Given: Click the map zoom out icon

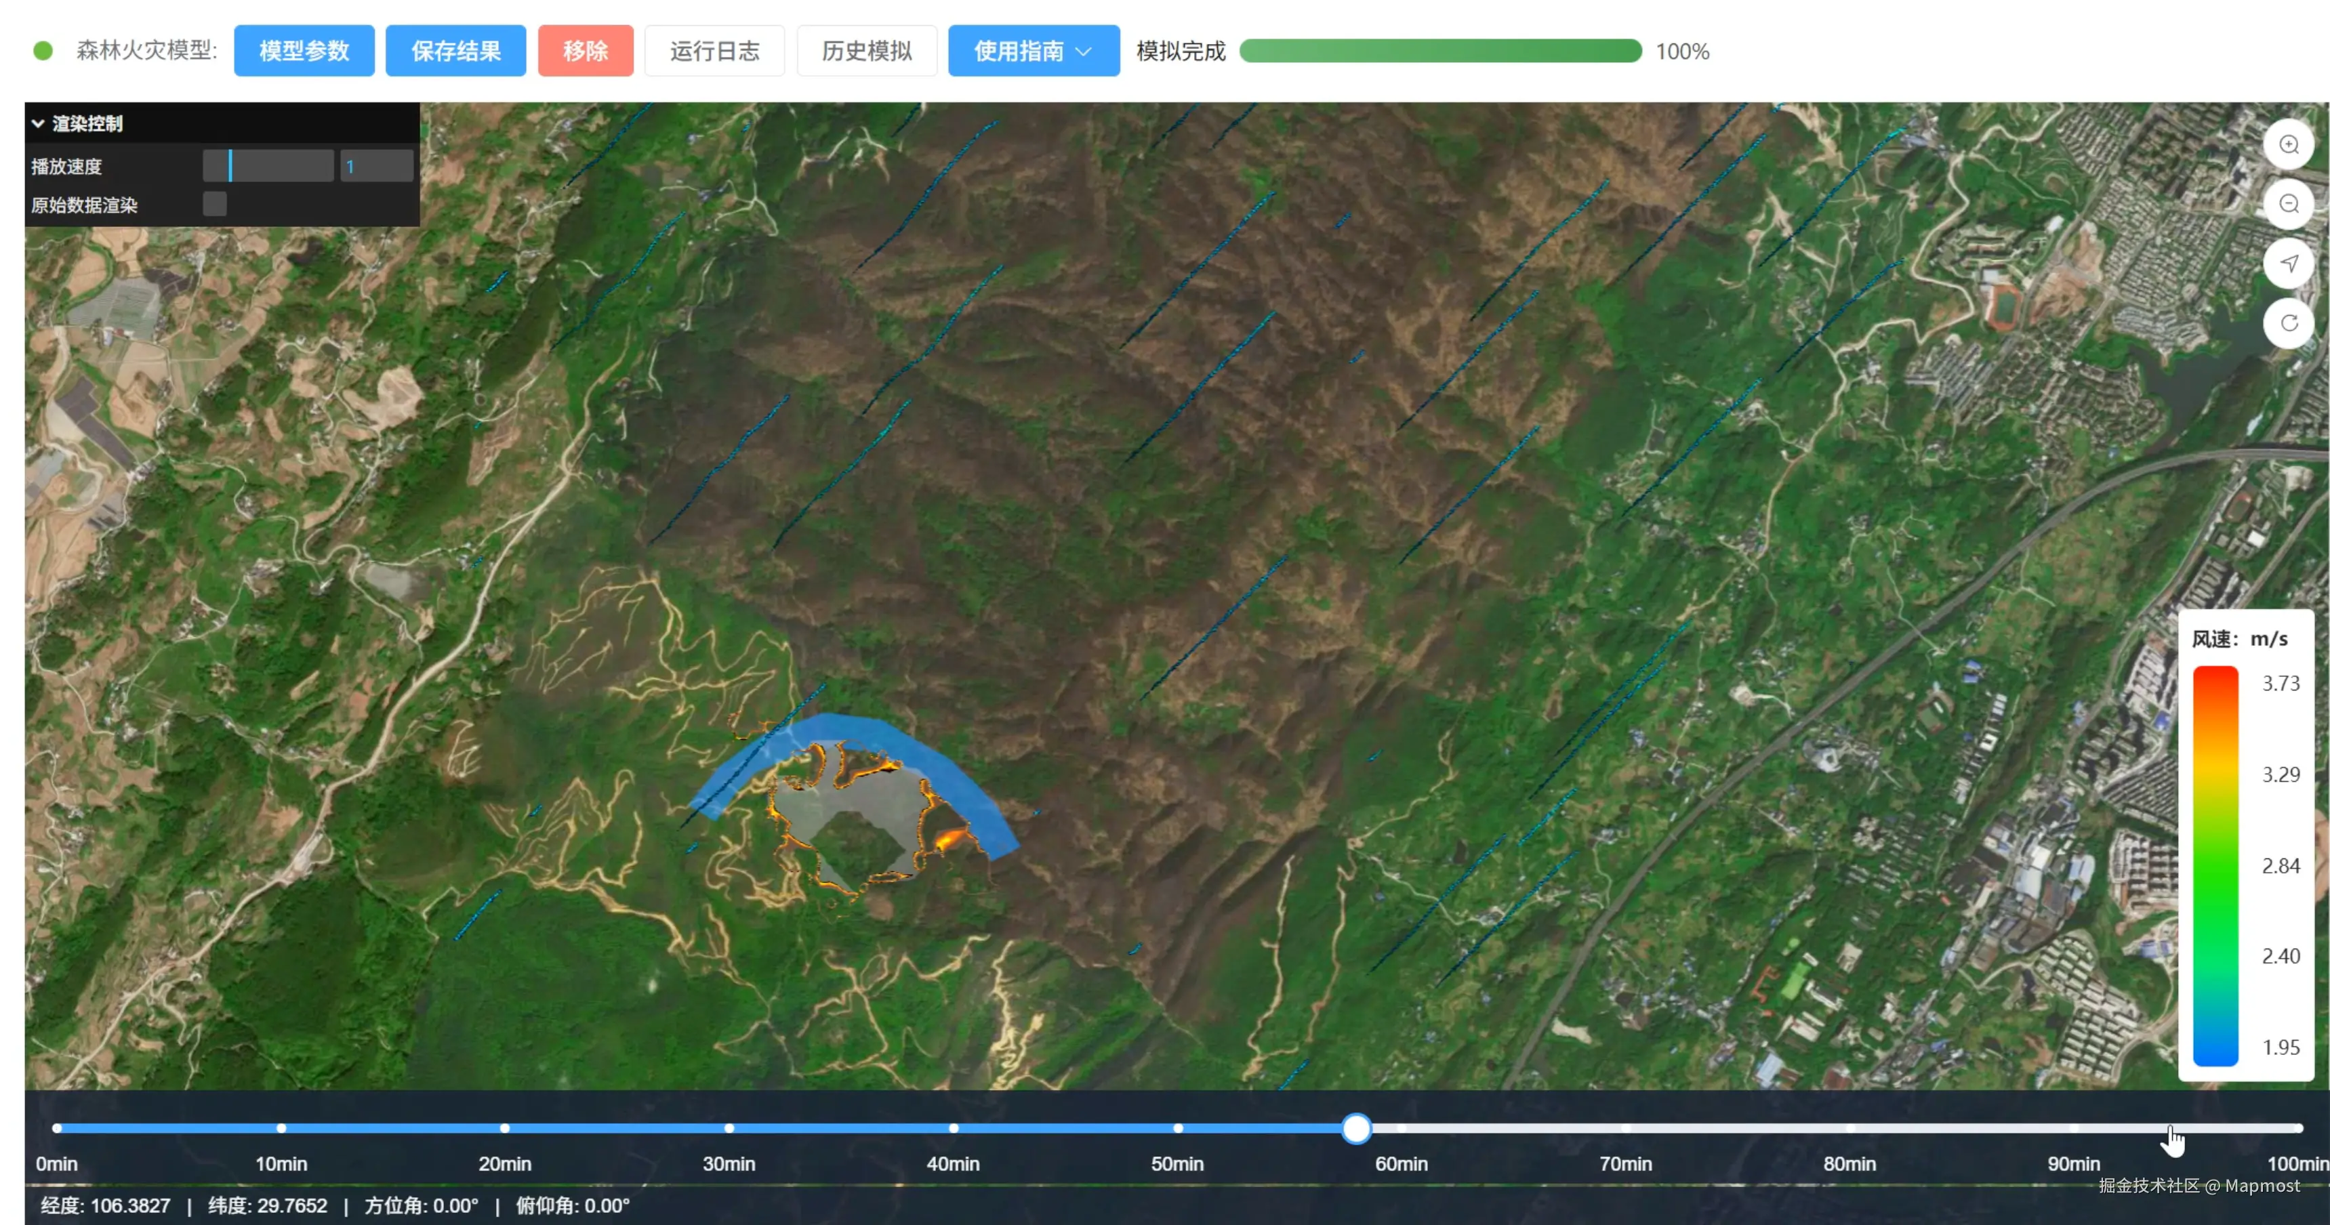Looking at the screenshot, I should point(2289,205).
